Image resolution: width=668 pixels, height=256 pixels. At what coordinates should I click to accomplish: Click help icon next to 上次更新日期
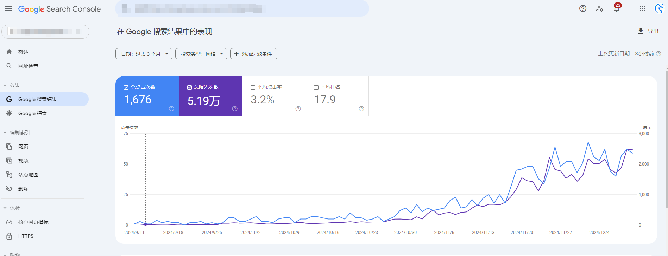click(x=658, y=54)
